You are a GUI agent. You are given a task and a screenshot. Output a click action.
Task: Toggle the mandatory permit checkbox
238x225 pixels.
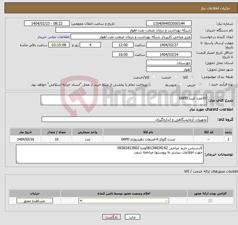point(210,201)
